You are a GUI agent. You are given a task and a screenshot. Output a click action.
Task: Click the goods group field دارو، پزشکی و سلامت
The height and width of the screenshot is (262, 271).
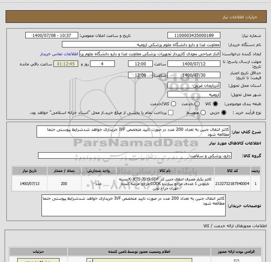pos(135,155)
